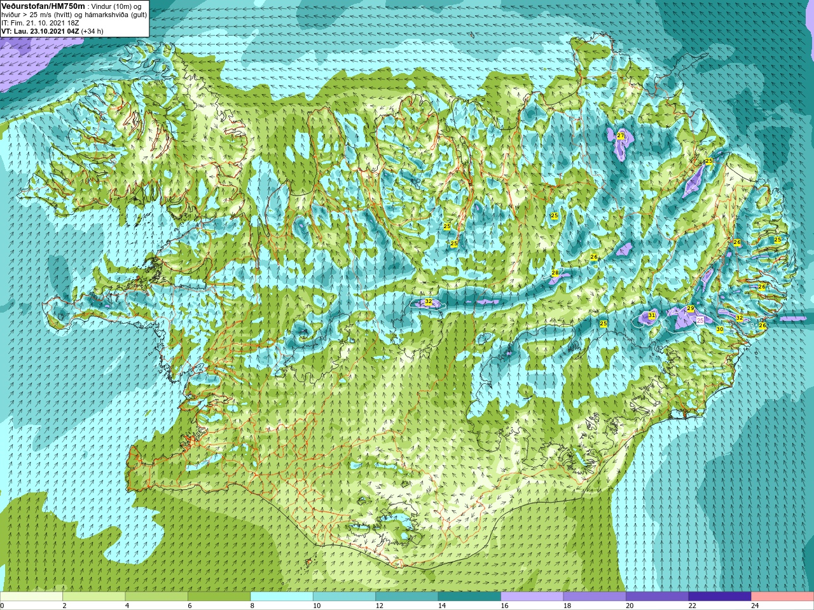Click the 12–14 teal legend segment
The image size is (814, 610).
click(x=407, y=596)
